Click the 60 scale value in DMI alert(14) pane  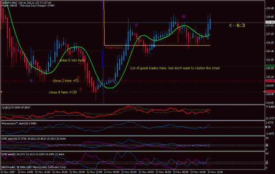click(x=267, y=138)
